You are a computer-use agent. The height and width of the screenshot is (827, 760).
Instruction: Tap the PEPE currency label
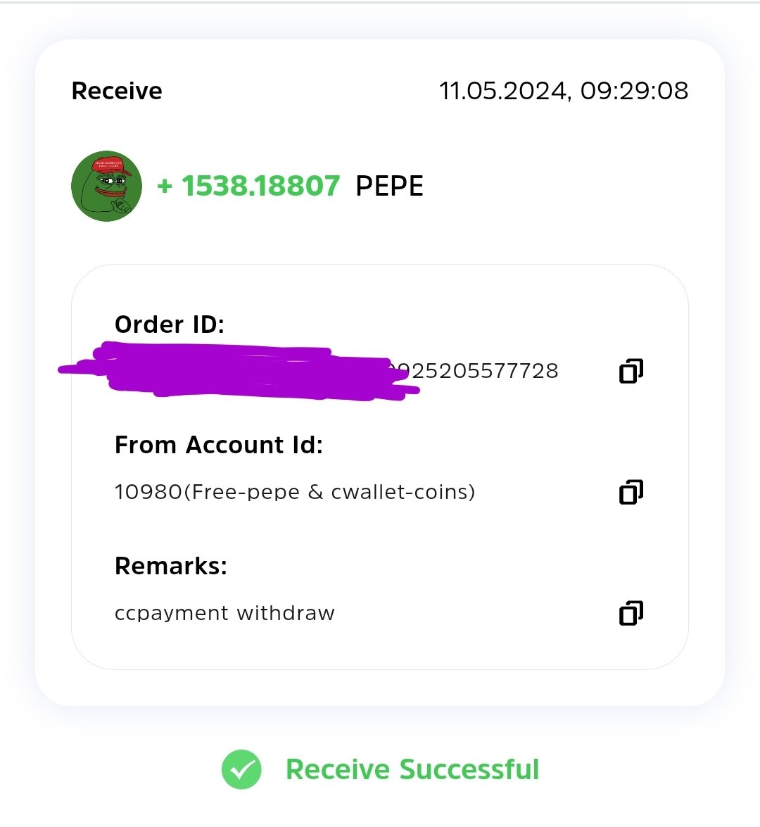click(x=389, y=187)
